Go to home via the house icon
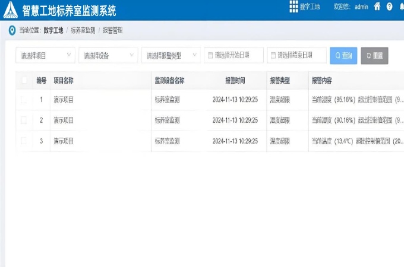Image resolution: width=404 pixels, height=267 pixels. pos(377,7)
